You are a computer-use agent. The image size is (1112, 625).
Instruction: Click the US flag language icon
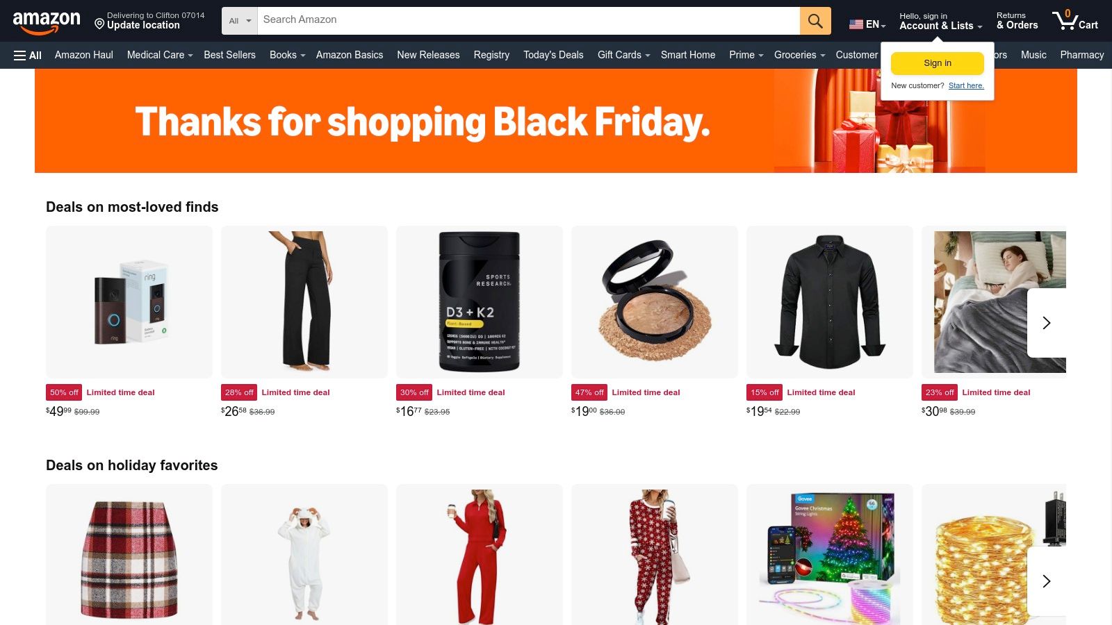pyautogui.click(x=856, y=24)
